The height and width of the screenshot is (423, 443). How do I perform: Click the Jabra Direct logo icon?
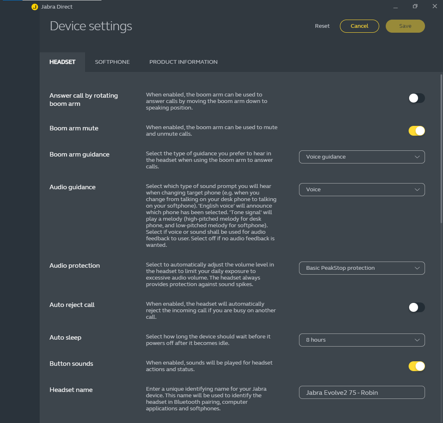(35, 7)
